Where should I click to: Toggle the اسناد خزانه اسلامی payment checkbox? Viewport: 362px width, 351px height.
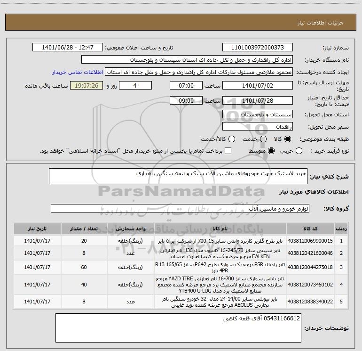(228, 151)
